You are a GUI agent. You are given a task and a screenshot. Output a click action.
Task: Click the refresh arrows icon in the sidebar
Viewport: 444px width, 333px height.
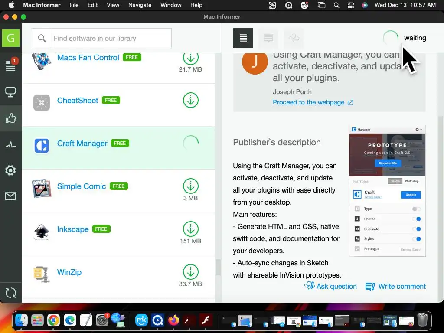pyautogui.click(x=11, y=293)
